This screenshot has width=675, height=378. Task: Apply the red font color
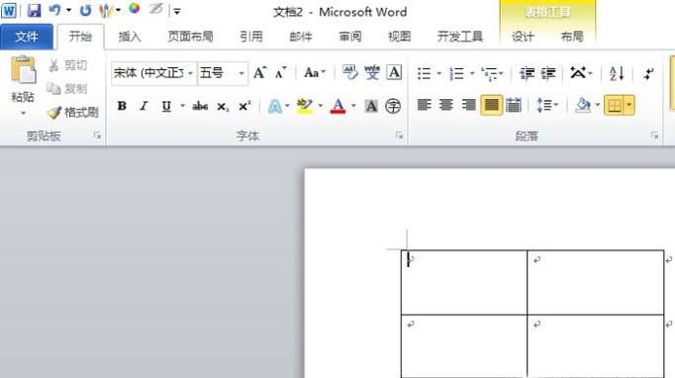point(338,106)
